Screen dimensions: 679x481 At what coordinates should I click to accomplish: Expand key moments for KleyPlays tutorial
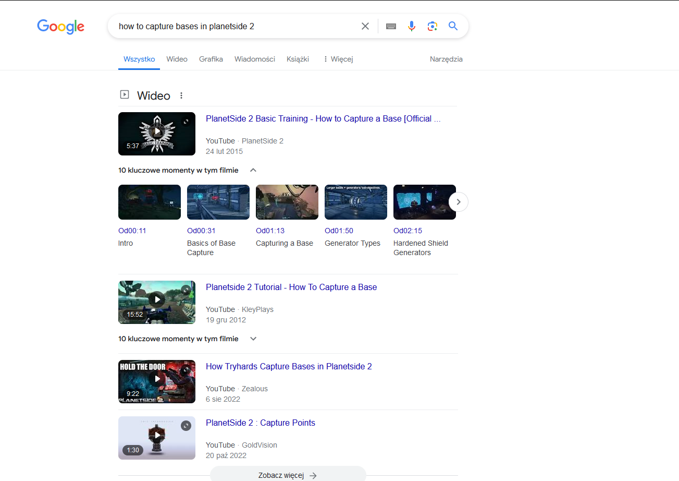253,339
